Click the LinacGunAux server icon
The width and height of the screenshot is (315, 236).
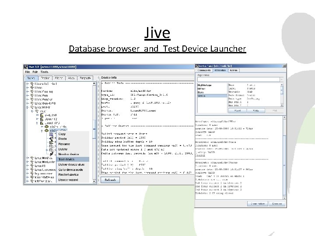(x=32, y=99)
